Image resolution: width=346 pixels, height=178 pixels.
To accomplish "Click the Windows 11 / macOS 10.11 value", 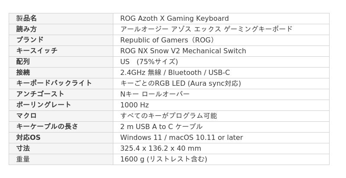I will click(x=181, y=138).
